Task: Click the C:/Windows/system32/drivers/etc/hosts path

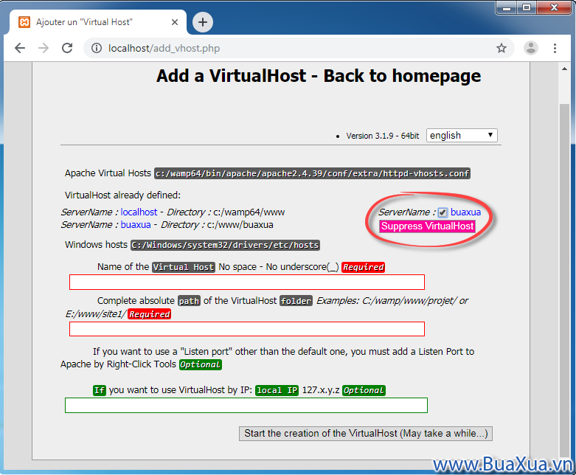Action: [225, 245]
